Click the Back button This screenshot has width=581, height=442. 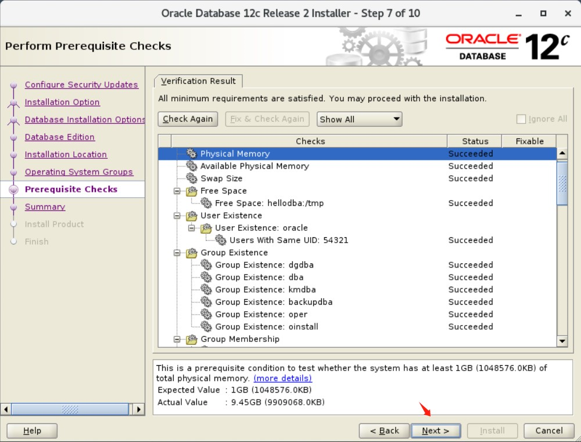[x=384, y=430]
